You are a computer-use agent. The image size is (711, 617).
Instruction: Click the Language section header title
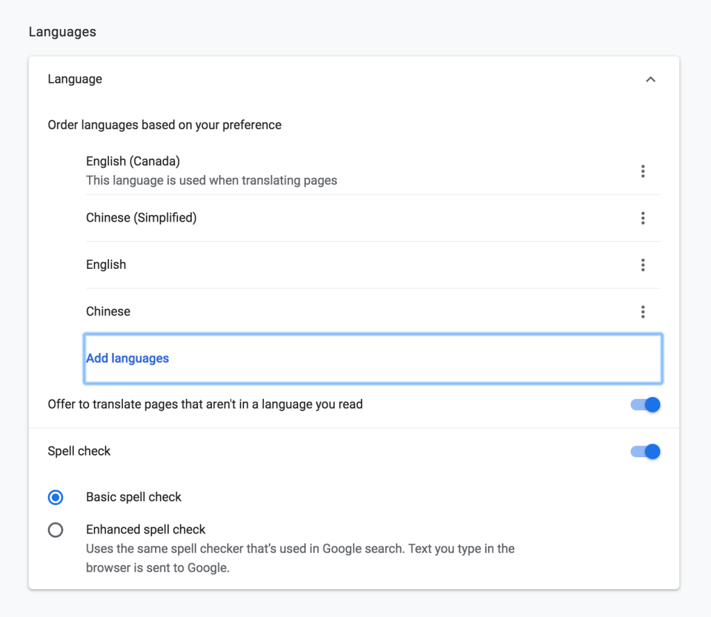coord(75,79)
